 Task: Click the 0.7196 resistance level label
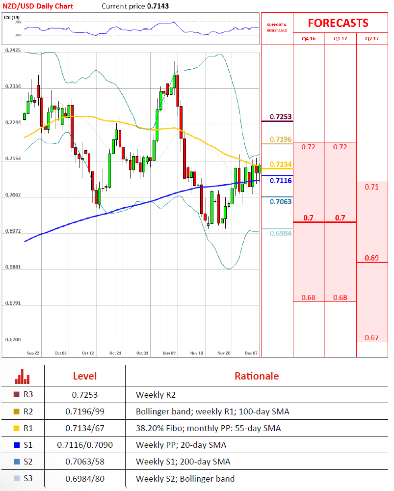[x=281, y=139]
